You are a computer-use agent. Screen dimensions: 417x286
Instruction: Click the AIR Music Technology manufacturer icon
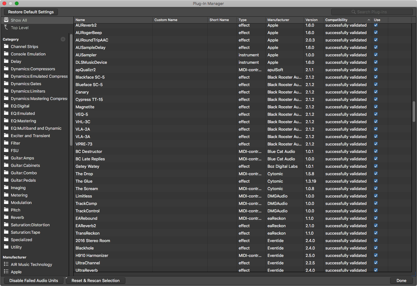coord(7,264)
